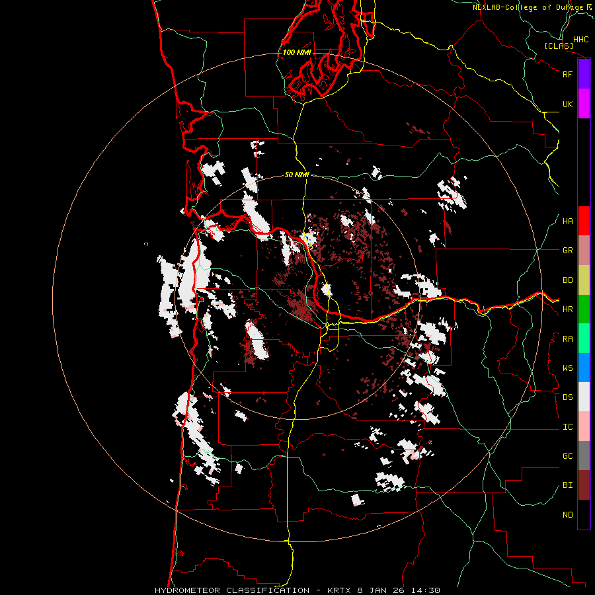Click the BI legend label
Viewport: 595px width, 595px height.
567,485
